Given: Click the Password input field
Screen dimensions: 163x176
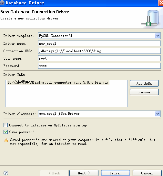Looking at the screenshot, I should (99, 66).
